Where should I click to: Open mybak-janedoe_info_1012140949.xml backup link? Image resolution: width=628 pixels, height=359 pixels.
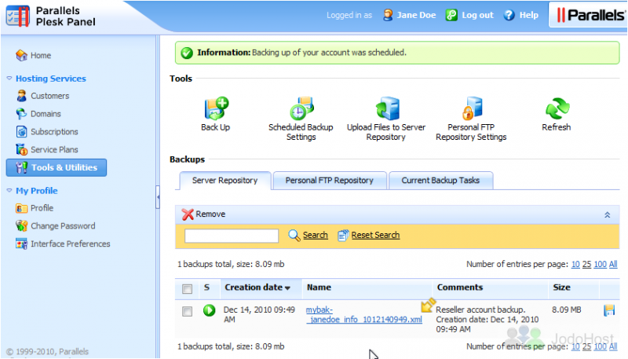[363, 314]
